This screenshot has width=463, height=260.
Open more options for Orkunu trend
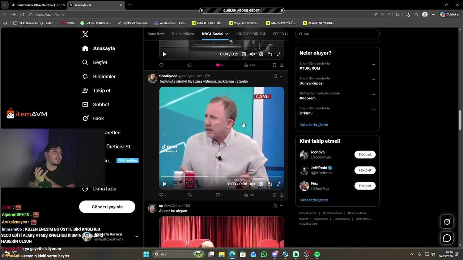click(x=373, y=109)
